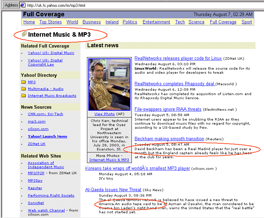Screen dimensions: 264x218
Task: Read Beckham making smooth transition article
Action: pyautogui.click(x=169, y=139)
